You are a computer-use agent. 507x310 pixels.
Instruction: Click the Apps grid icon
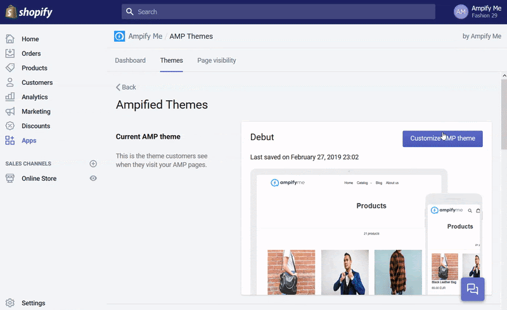tap(10, 141)
